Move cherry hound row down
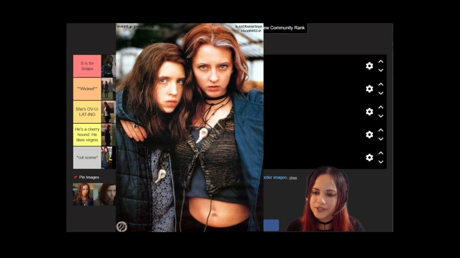 (381, 139)
